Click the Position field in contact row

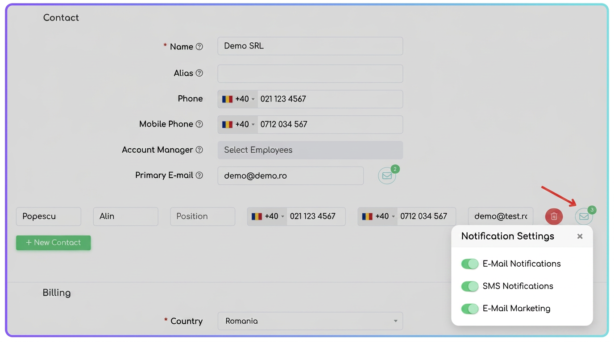[203, 216]
